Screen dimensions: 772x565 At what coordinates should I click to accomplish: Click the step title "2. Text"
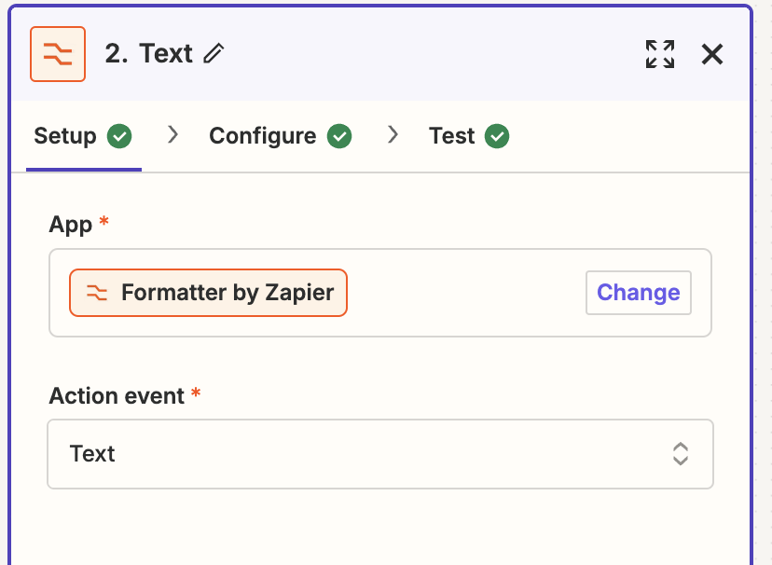[148, 53]
